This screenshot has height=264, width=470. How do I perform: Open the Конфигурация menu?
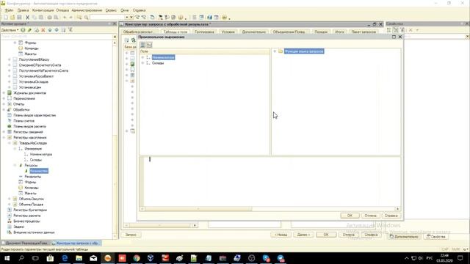43,10
